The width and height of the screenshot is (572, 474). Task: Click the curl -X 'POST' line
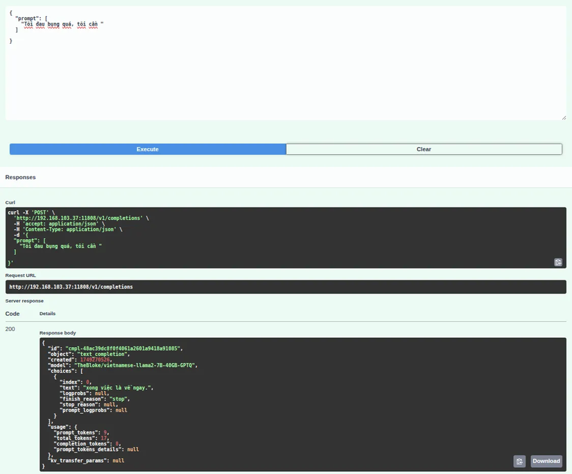(31, 212)
